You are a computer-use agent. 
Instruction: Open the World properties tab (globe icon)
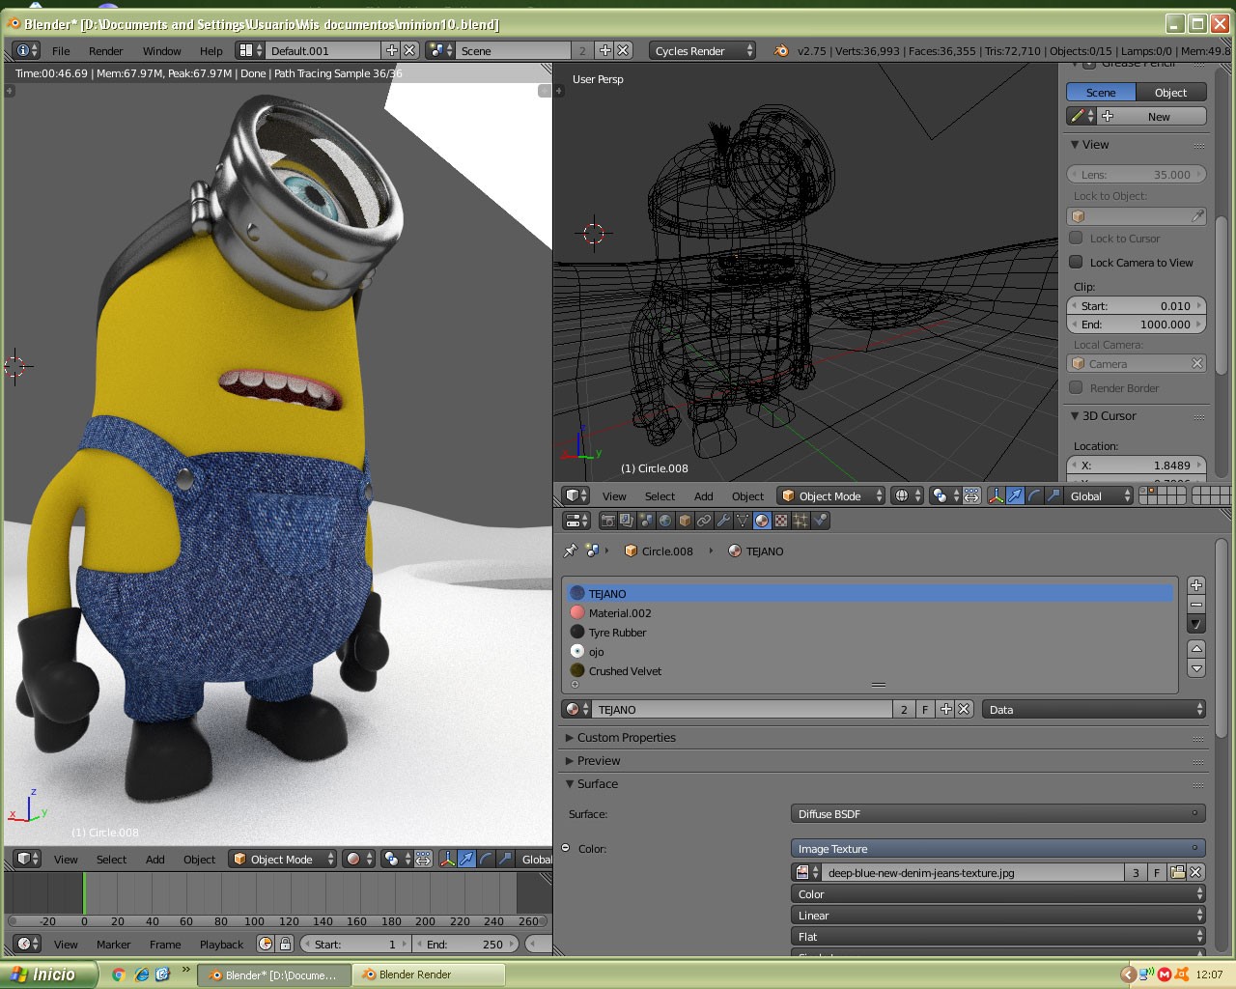point(664,520)
